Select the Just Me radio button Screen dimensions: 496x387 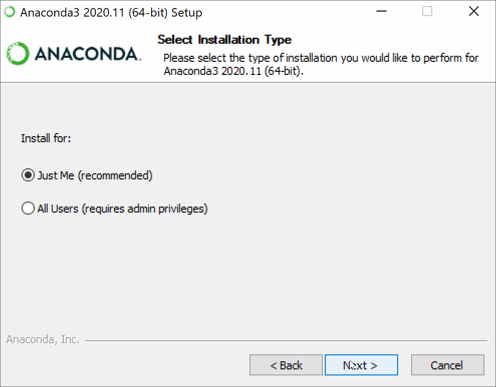pyautogui.click(x=28, y=175)
